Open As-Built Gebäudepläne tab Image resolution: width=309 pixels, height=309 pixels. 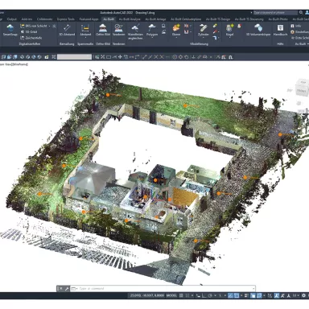pos(186,19)
